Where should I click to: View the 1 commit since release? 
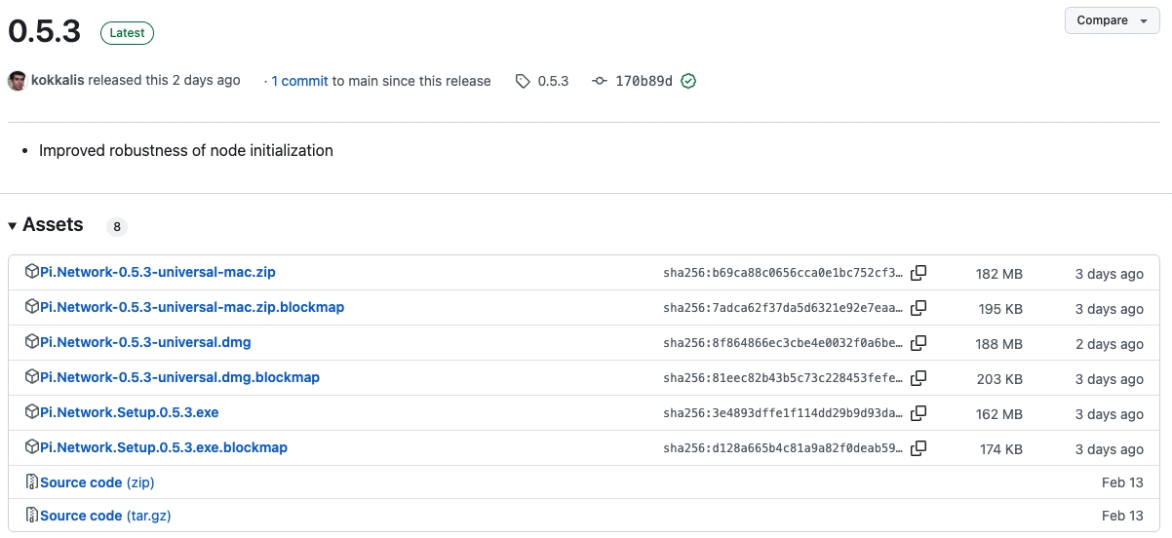click(x=299, y=81)
